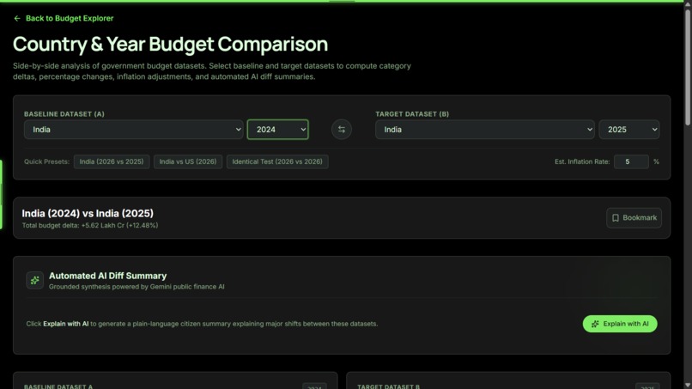Click the Total budget delta text

90,225
